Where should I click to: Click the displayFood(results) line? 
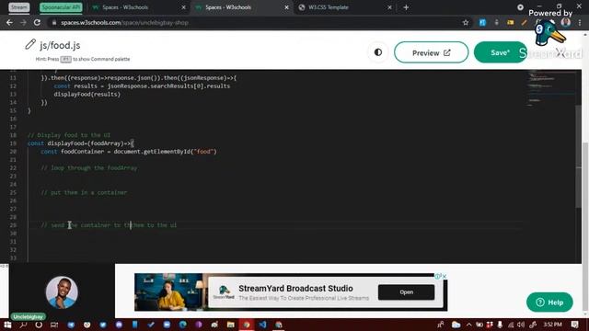pyautogui.click(x=87, y=94)
